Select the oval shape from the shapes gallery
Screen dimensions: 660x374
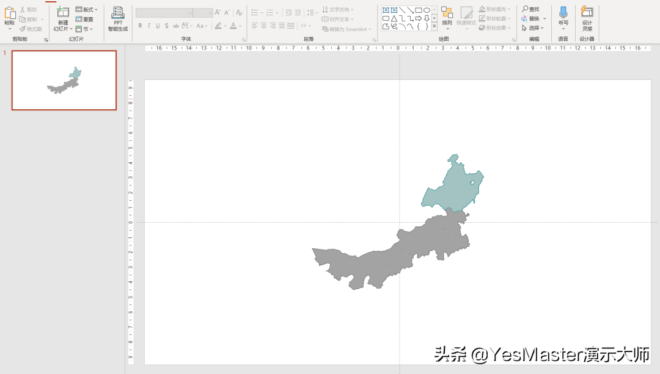tap(427, 10)
